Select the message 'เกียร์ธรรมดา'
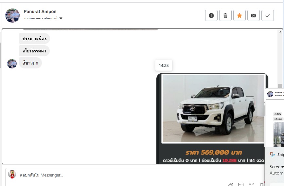 pos(34,51)
